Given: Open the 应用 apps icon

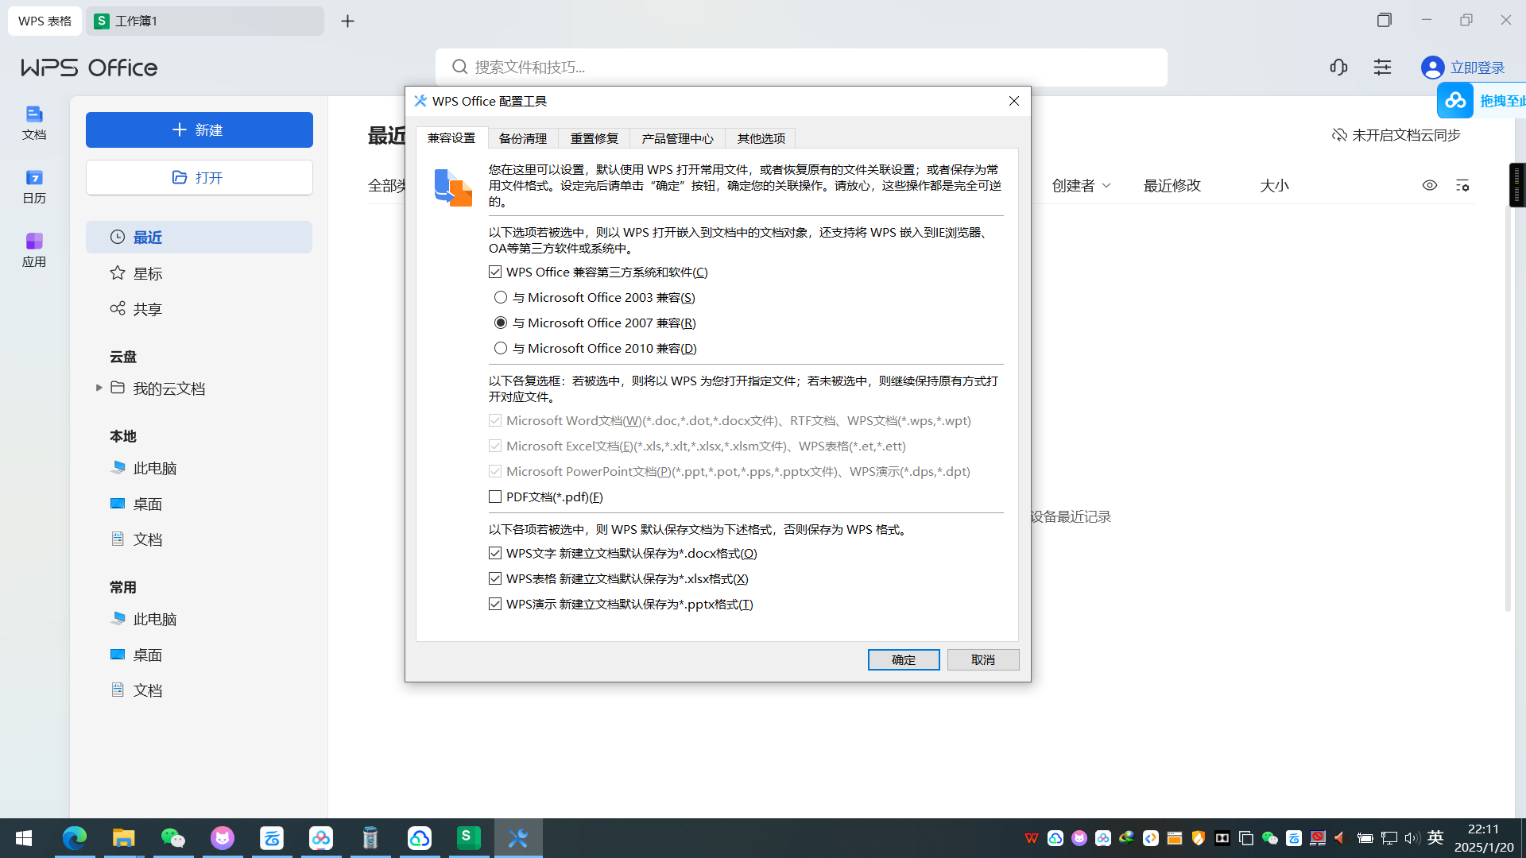Looking at the screenshot, I should point(34,250).
